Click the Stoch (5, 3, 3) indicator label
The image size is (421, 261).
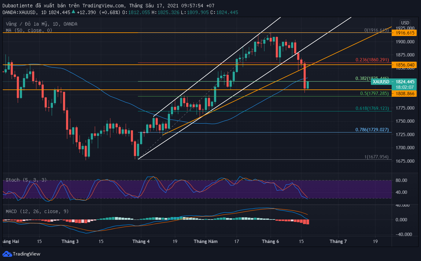click(x=26, y=180)
